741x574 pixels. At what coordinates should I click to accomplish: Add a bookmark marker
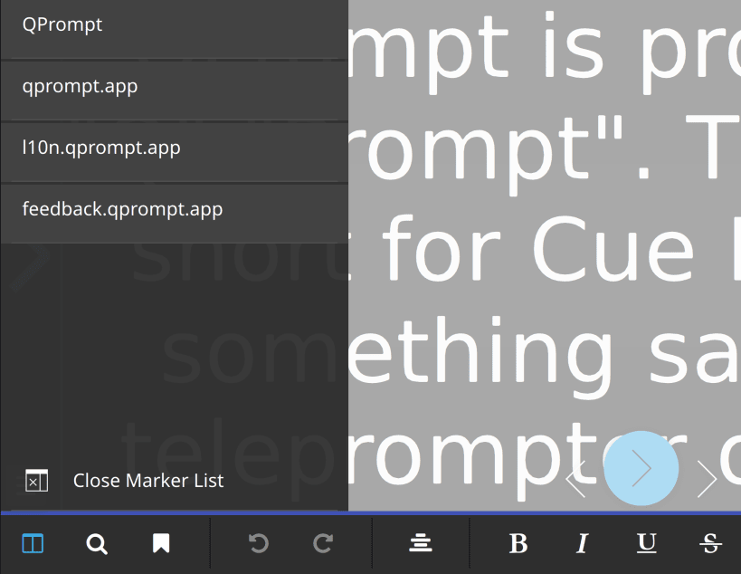[161, 543]
